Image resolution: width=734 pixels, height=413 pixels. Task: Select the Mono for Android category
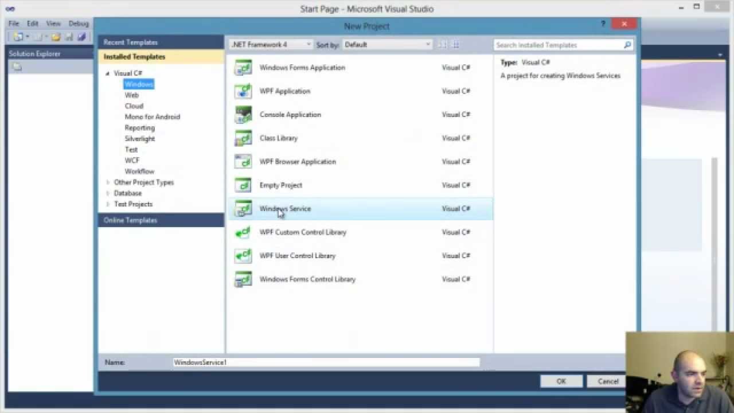(x=153, y=117)
